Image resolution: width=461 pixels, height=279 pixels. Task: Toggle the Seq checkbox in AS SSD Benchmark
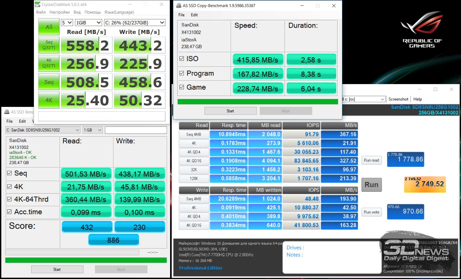click(x=9, y=173)
